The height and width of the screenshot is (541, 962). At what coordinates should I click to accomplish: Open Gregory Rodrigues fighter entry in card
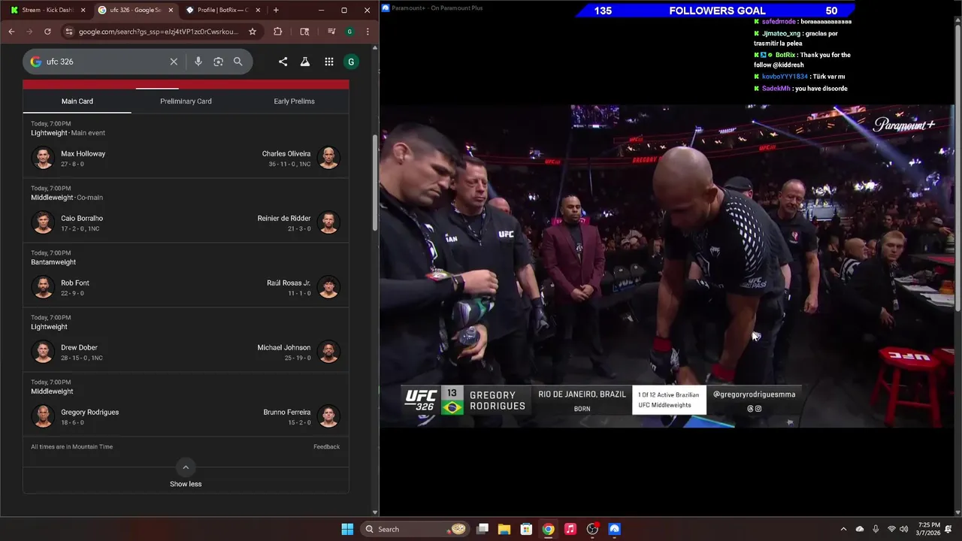(x=75, y=416)
